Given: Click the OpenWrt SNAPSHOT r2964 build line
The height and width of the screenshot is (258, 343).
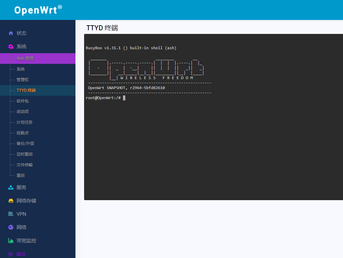Looking at the screenshot, I should point(126,88).
